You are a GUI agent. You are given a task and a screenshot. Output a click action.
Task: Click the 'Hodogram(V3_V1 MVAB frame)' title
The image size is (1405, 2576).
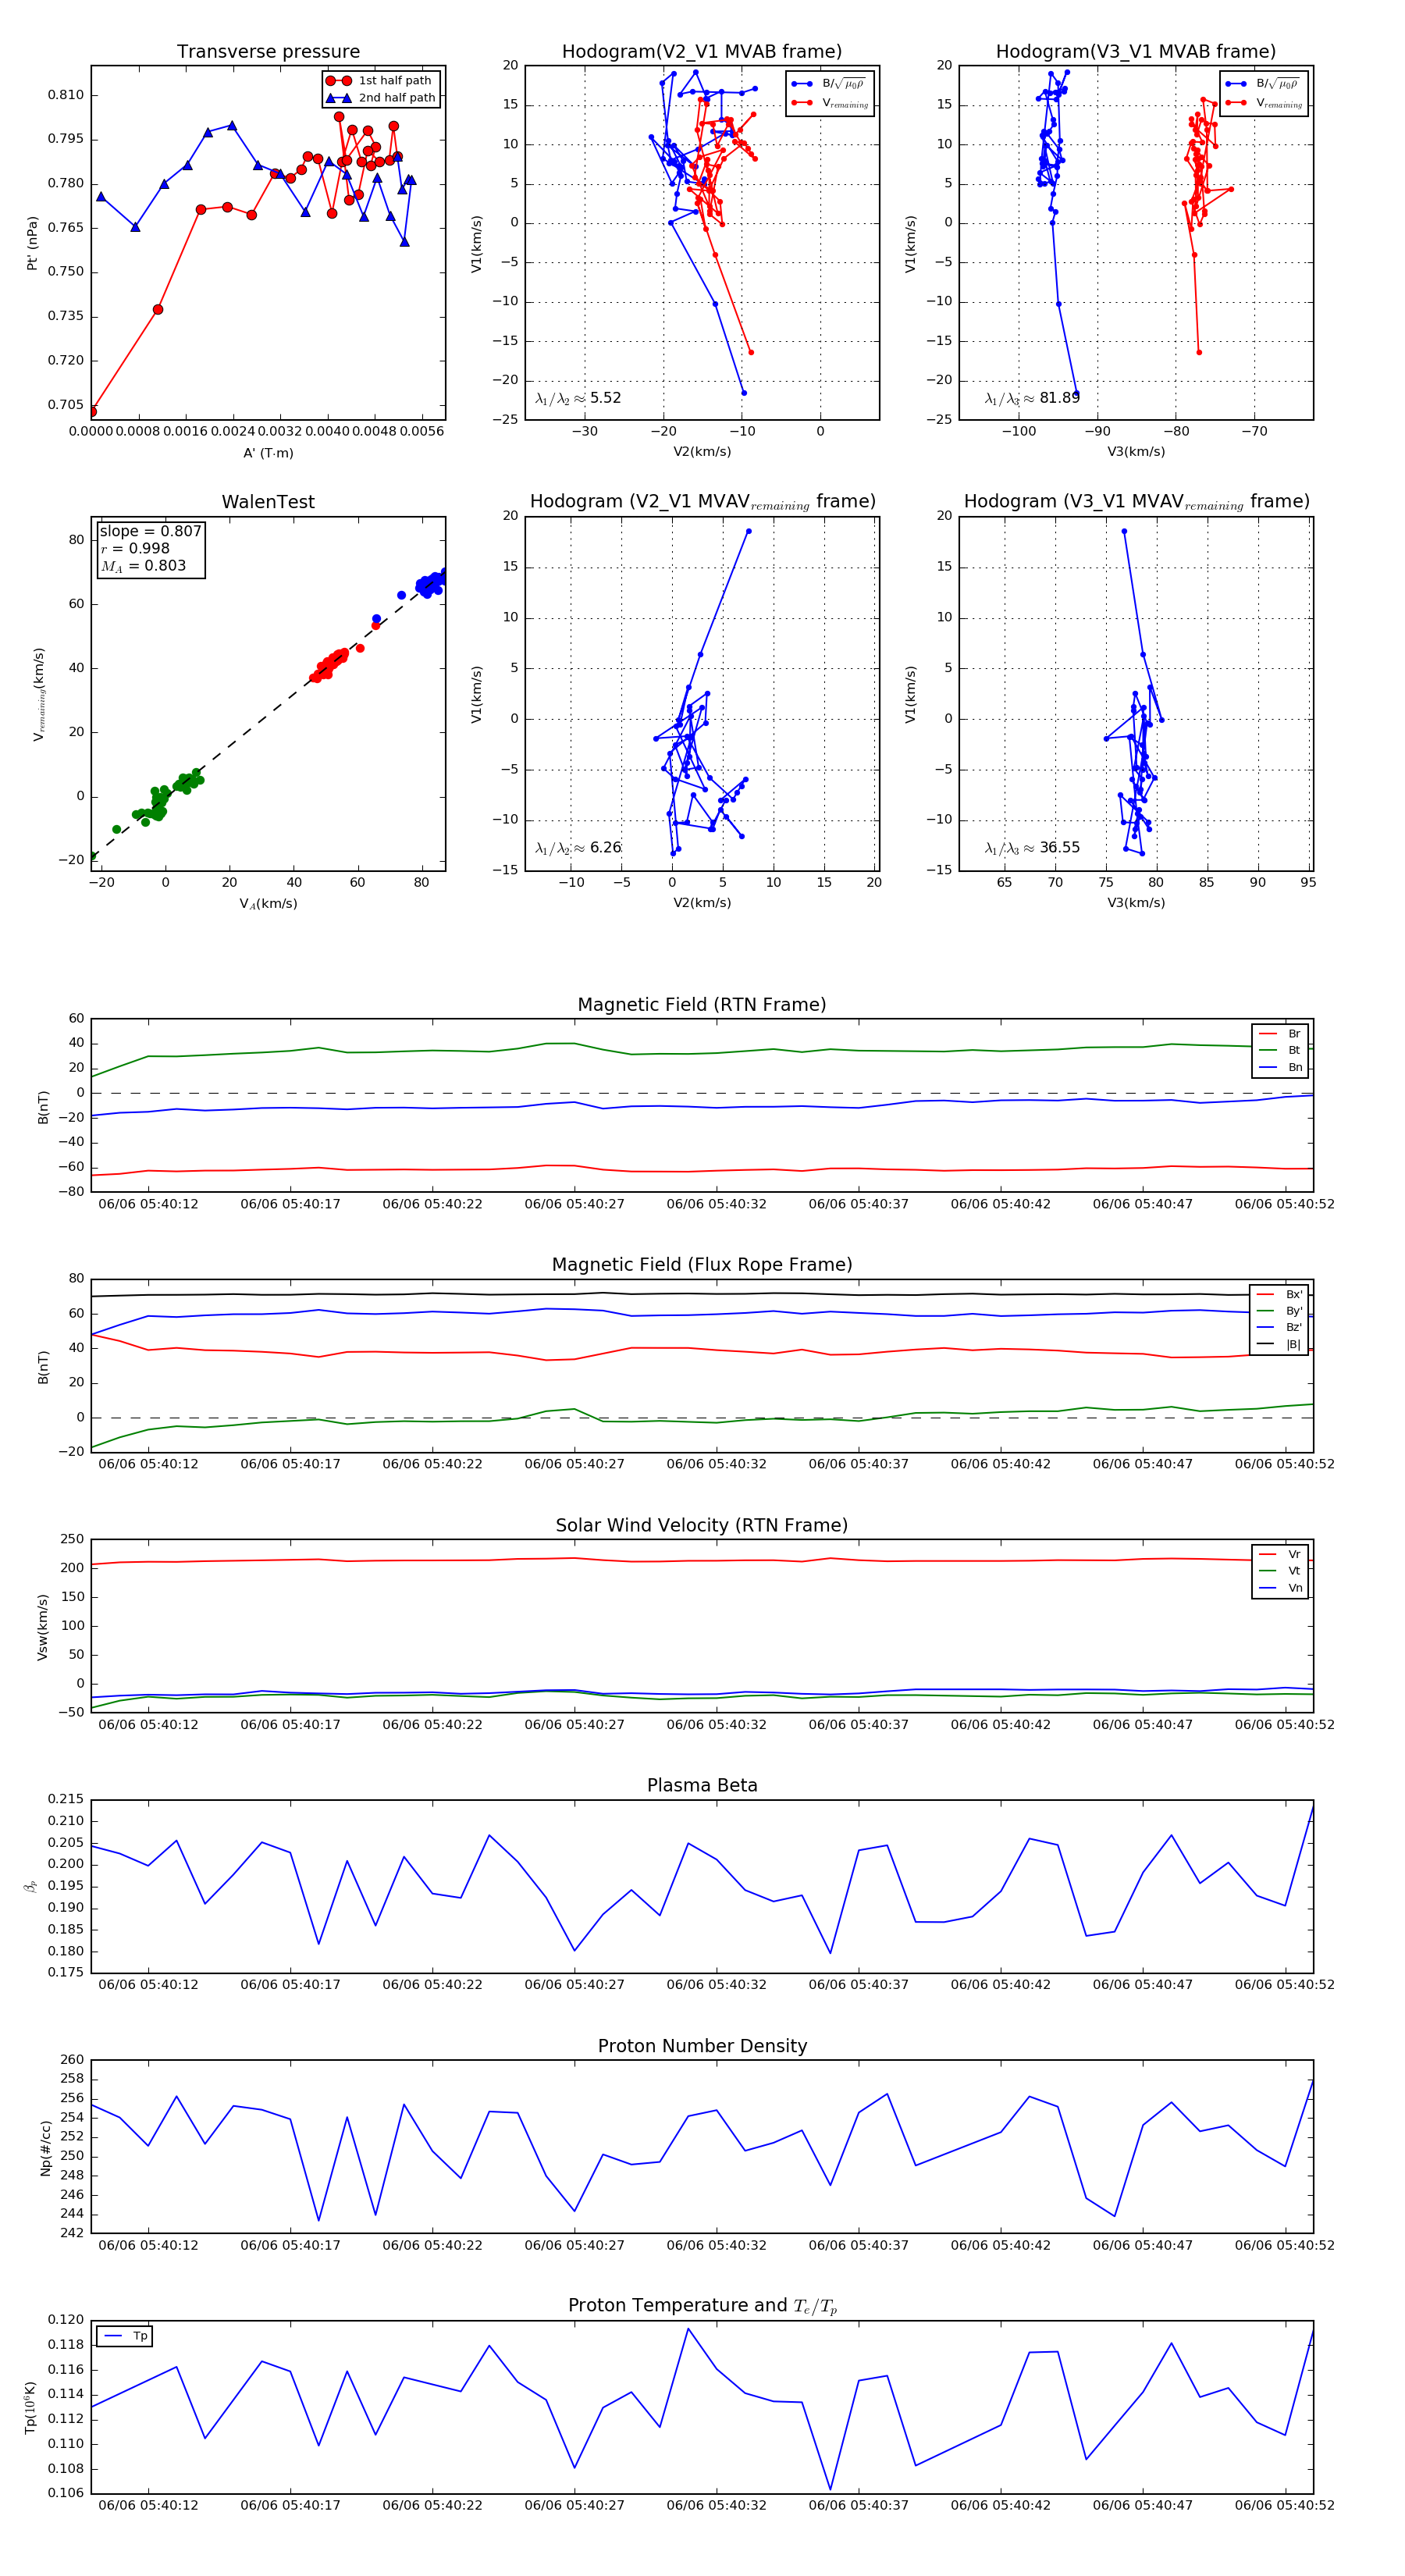click(1136, 51)
